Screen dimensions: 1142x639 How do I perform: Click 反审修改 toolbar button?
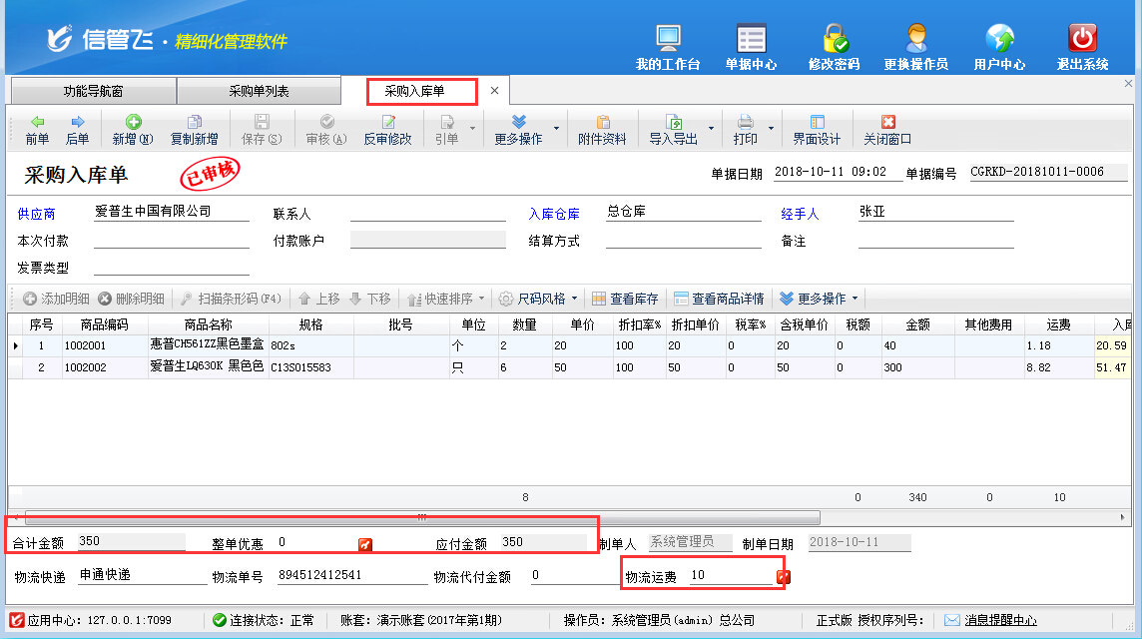click(x=387, y=130)
